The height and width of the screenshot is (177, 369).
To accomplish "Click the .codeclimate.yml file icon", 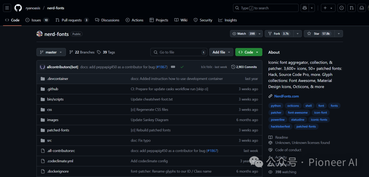I will click(x=43, y=161).
